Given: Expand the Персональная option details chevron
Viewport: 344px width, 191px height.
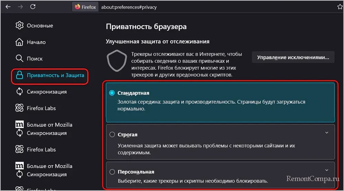Looking at the screenshot, I should 326,170.
